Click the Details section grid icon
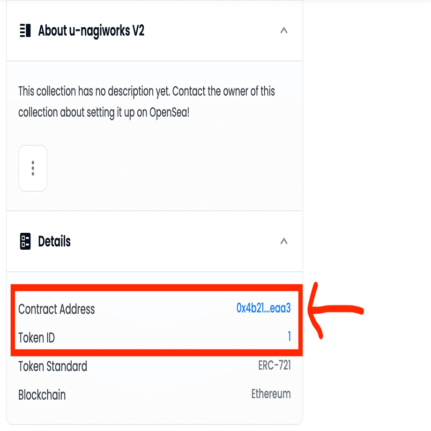 coord(25,241)
